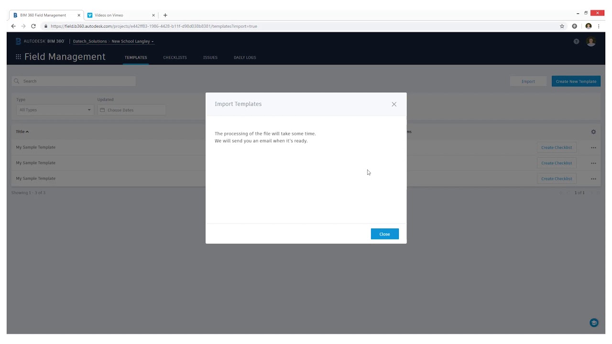Click the browser address bar URL

coord(153,26)
